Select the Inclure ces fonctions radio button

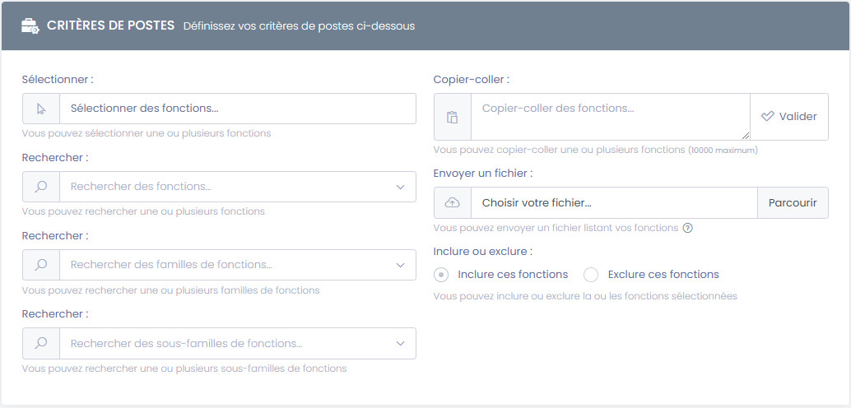point(441,275)
